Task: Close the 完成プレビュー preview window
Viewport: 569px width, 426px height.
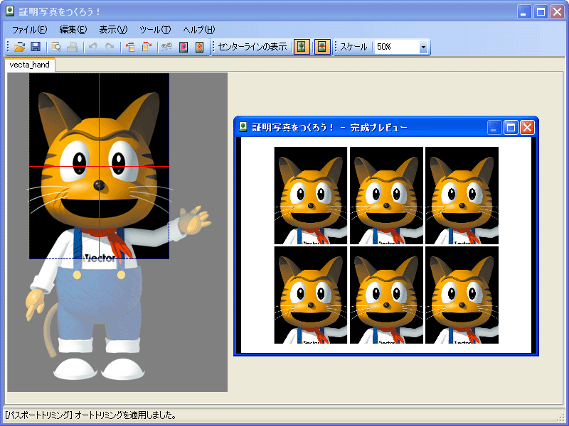Action: click(x=527, y=128)
